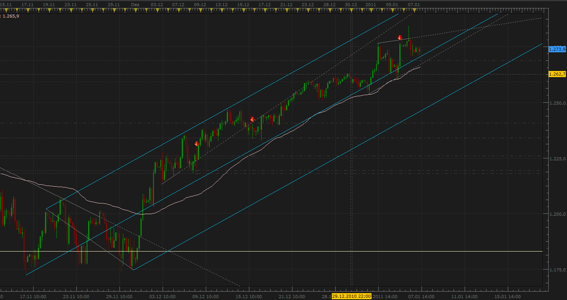The image size is (567, 300).
Task: Click the 1.265,9 price readout at top left
Action: click(11, 16)
